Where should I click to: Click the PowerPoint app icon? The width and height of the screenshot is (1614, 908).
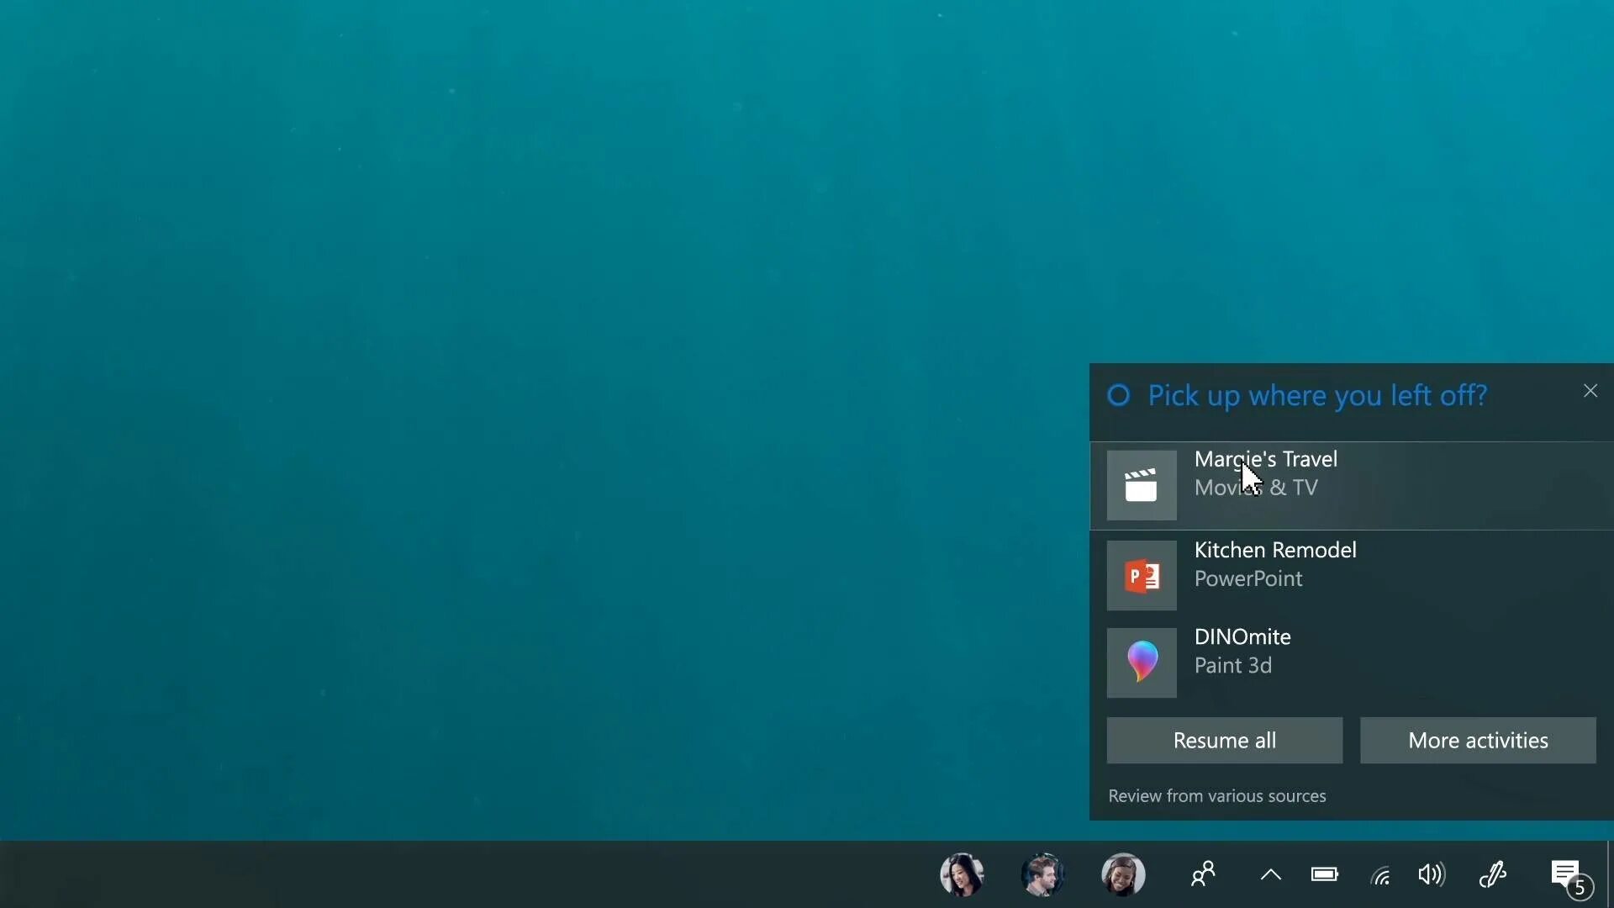pos(1141,576)
